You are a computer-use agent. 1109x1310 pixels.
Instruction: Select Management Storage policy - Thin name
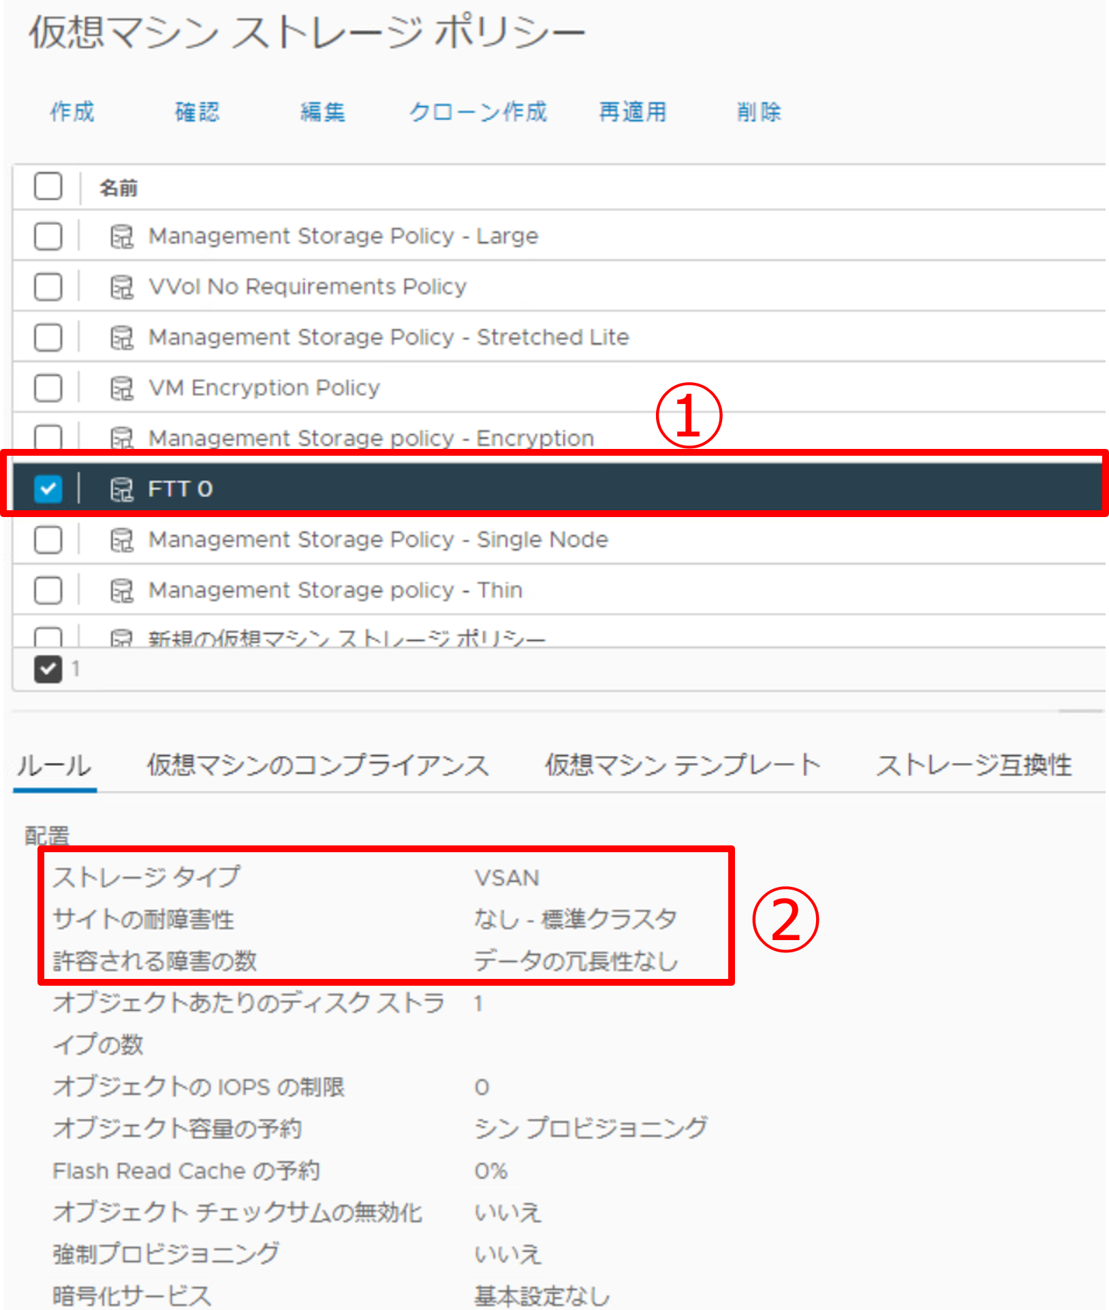tap(336, 589)
